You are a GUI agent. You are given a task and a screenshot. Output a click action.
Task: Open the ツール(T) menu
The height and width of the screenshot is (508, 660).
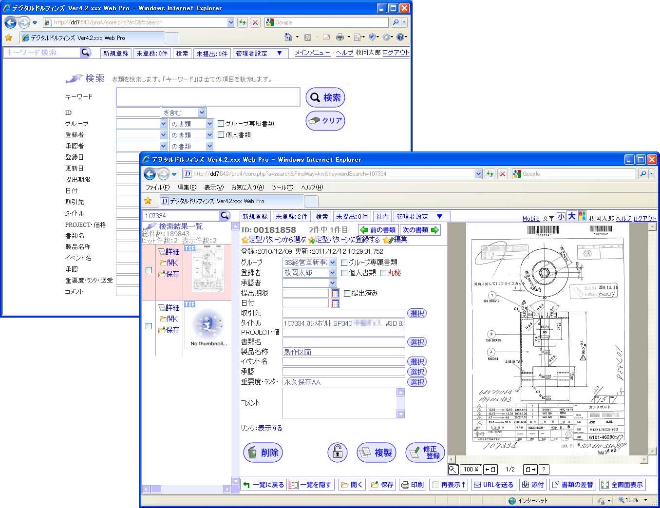283,188
